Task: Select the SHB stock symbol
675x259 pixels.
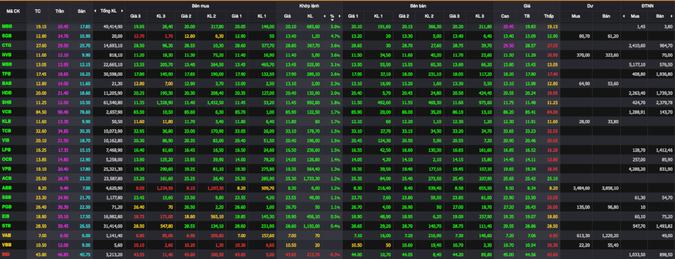Action: pos(7,102)
